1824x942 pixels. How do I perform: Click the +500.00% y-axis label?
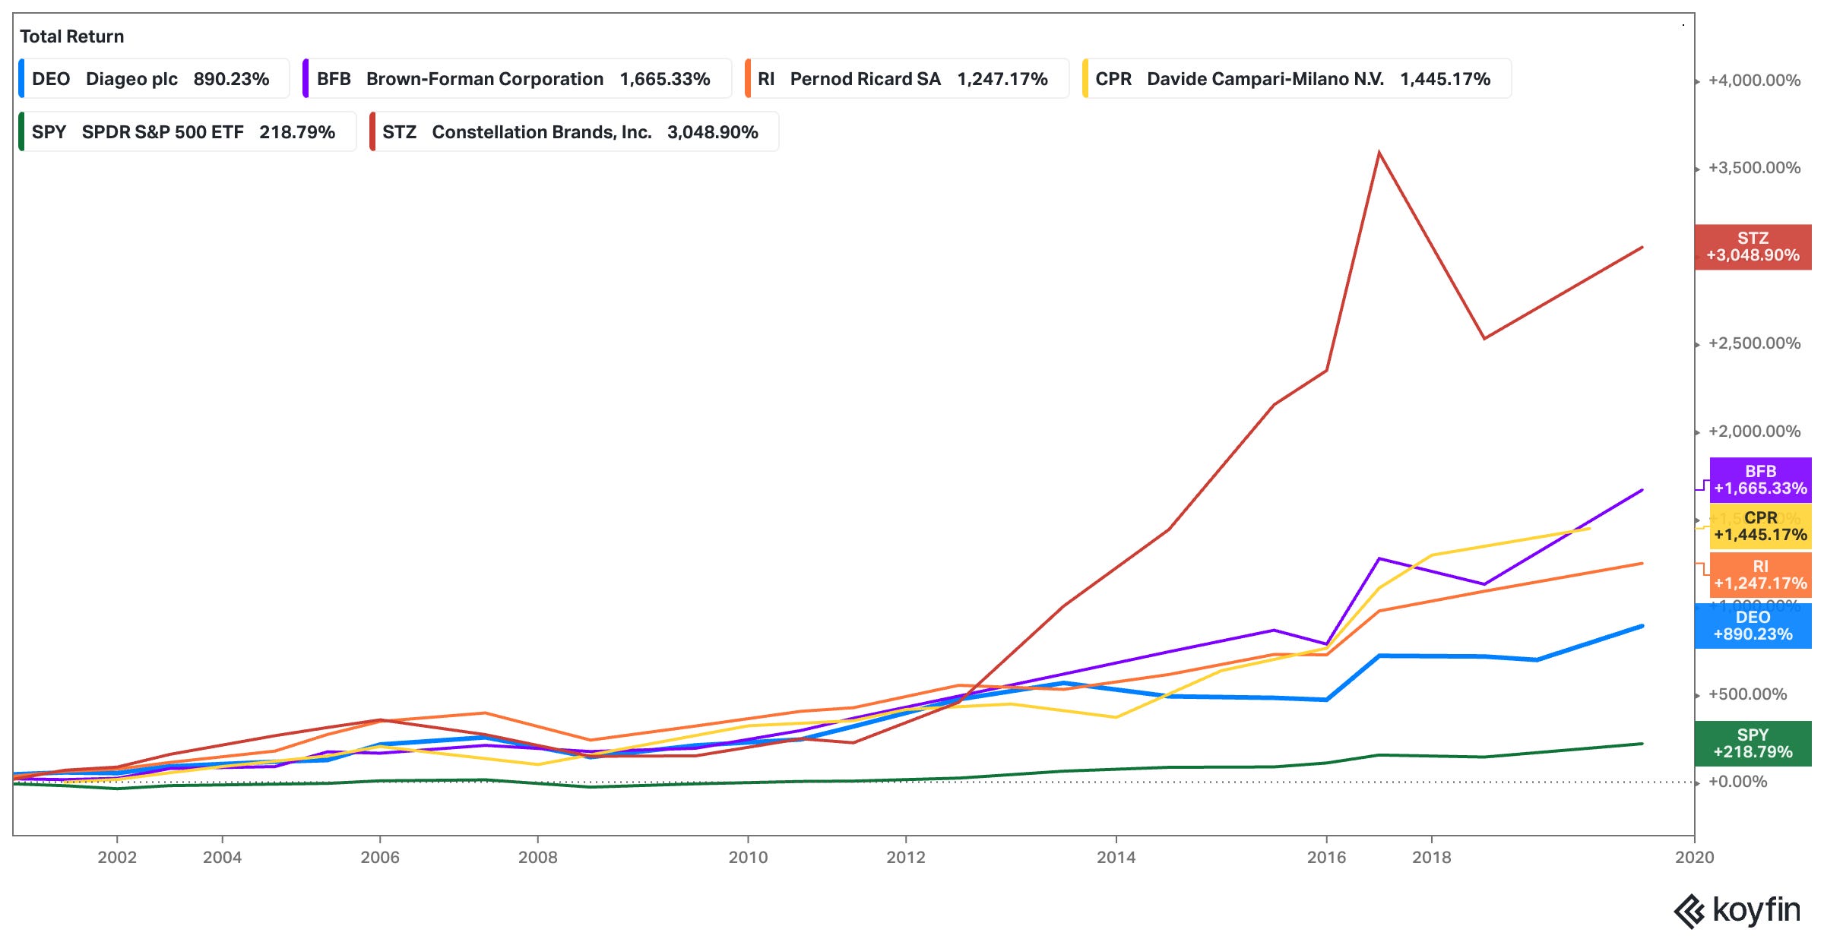pyautogui.click(x=1747, y=694)
